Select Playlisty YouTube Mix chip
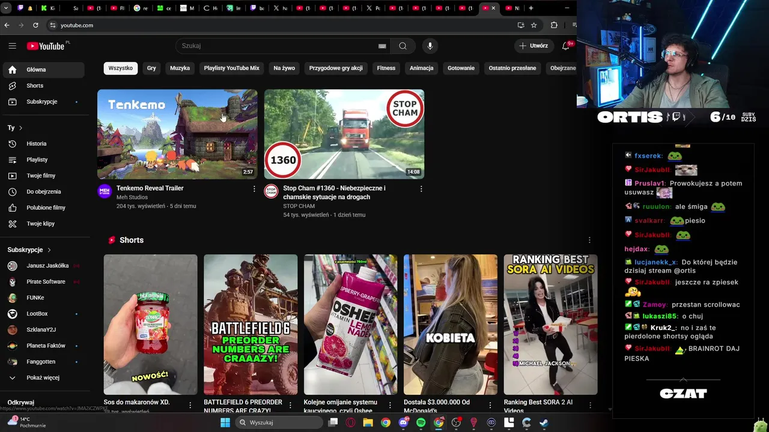 point(231,68)
